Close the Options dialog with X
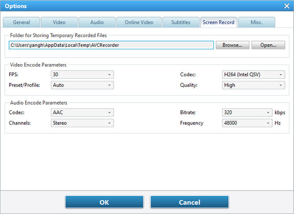The width and height of the screenshot is (294, 214). coord(287,6)
